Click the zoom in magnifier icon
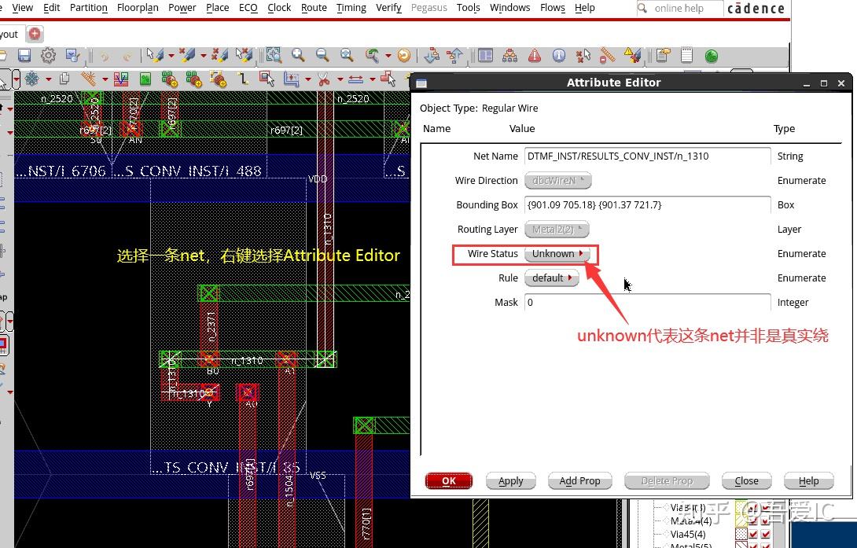The image size is (857, 548). click(x=298, y=55)
